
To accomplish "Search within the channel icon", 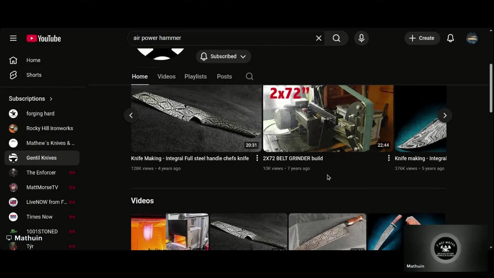I will (249, 76).
